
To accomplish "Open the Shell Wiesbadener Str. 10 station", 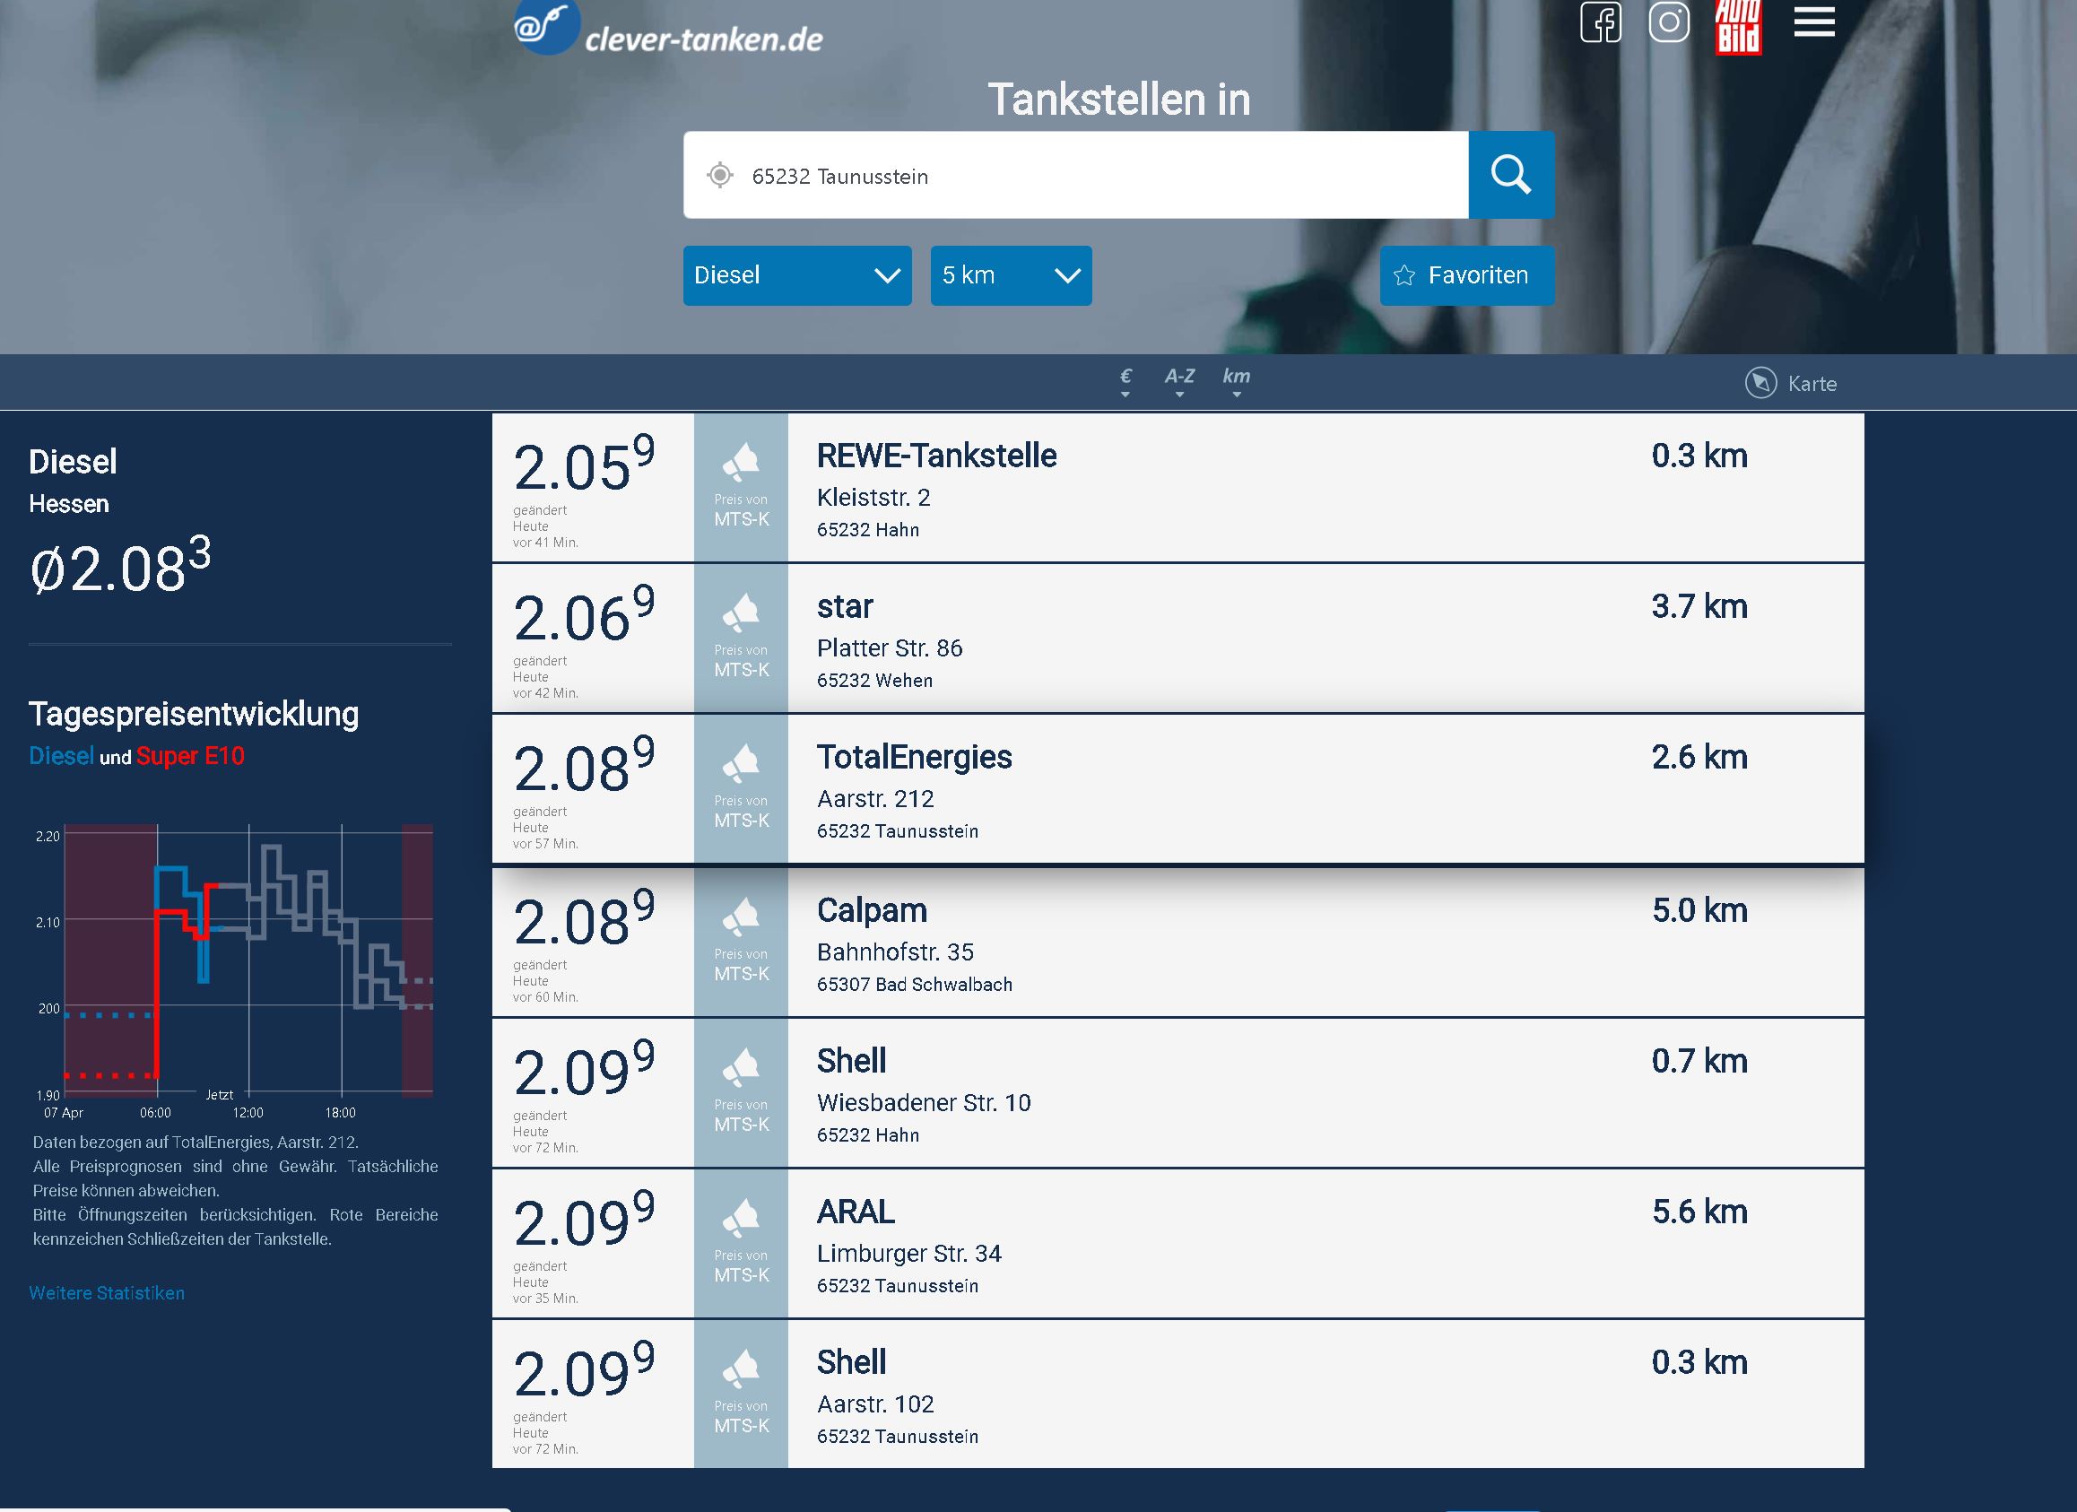I will 852,1061.
